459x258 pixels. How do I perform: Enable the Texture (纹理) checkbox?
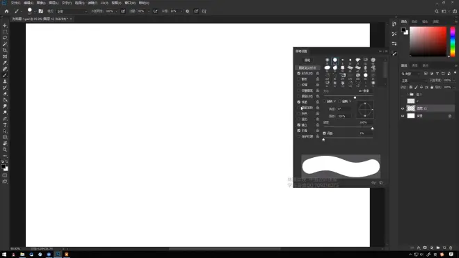[299, 85]
